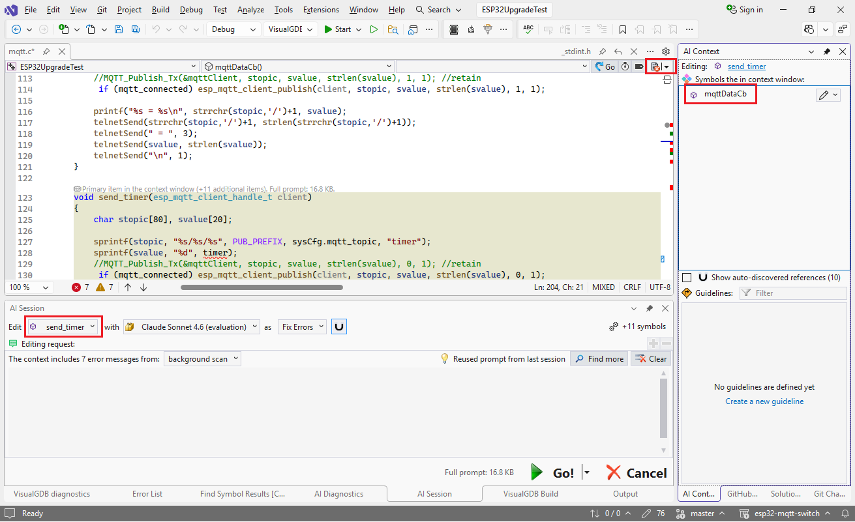Viewport: 855px width, 522px height.
Task: Click Create a new guideline link
Action: (x=764, y=401)
